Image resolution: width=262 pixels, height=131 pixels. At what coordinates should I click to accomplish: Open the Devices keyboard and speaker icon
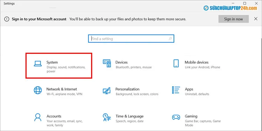pos(107,64)
